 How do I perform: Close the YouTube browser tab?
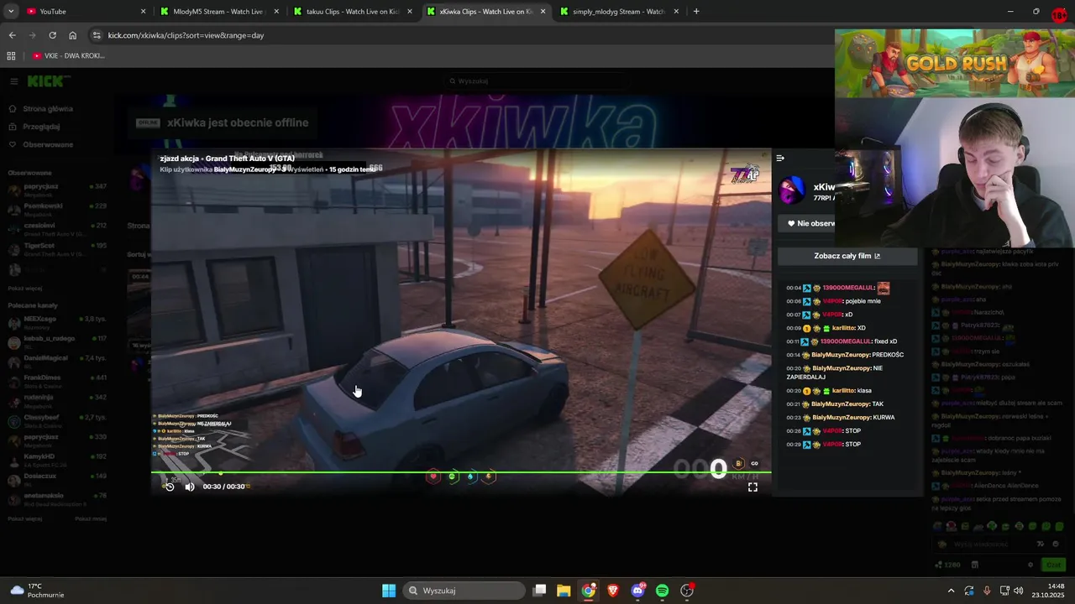click(143, 12)
